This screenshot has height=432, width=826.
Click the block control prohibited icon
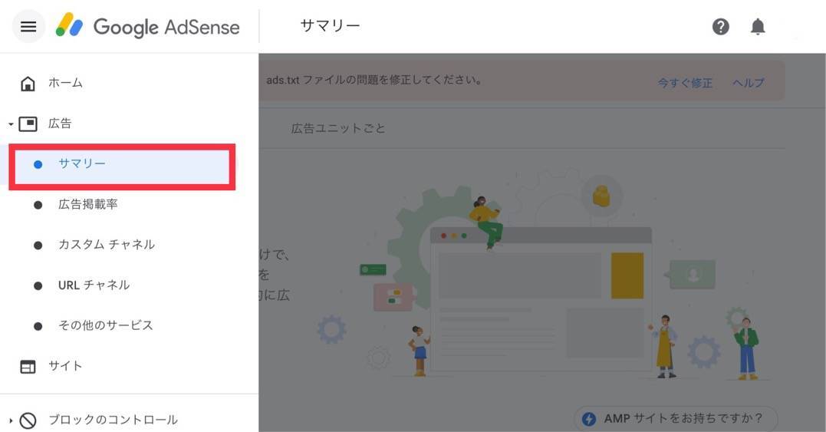[28, 420]
